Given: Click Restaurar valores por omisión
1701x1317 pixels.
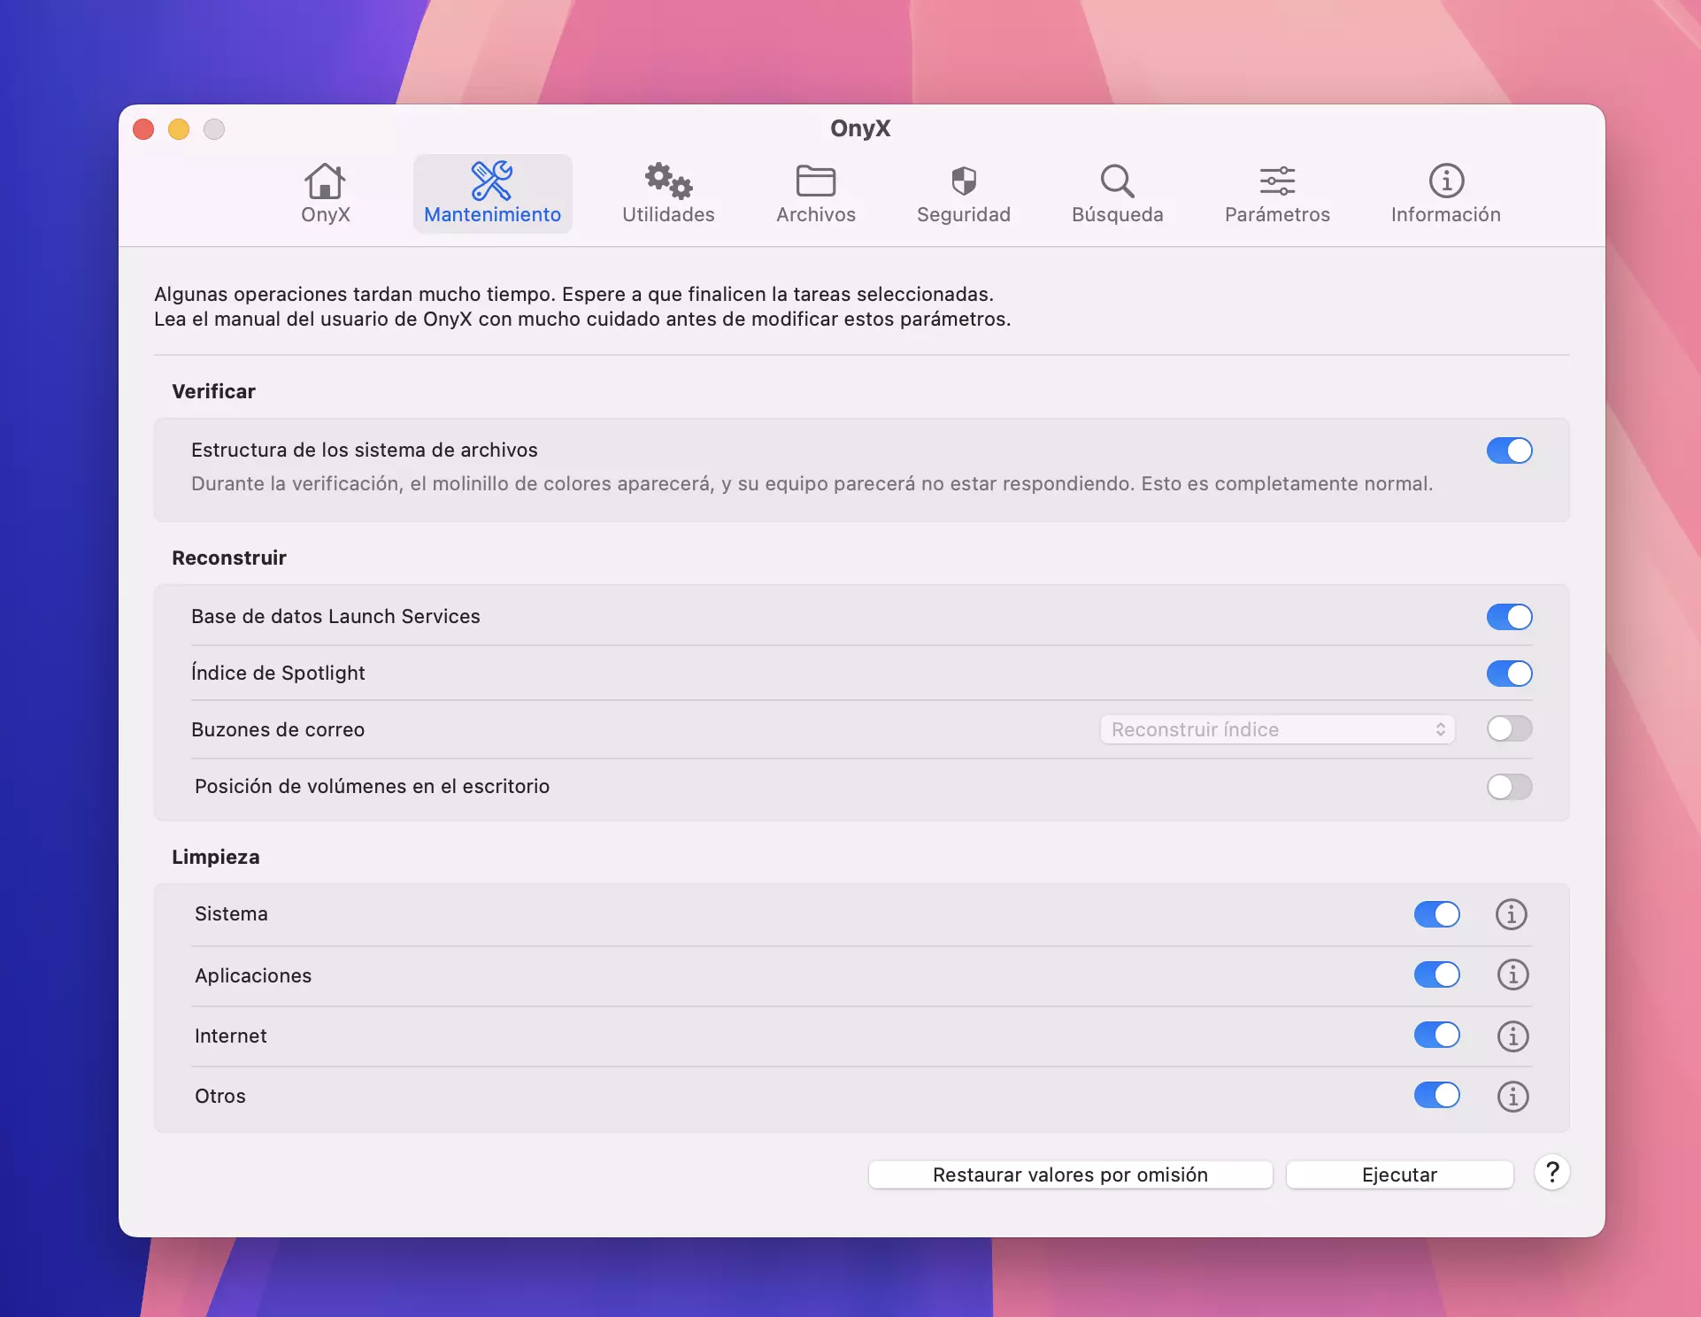Looking at the screenshot, I should pos(1070,1175).
